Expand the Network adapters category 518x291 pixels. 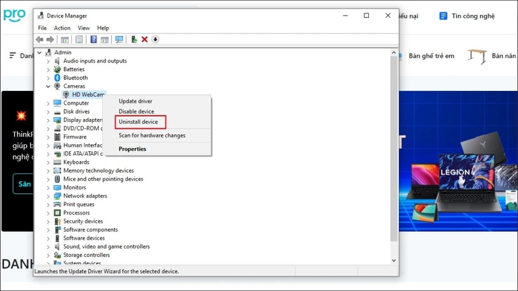click(x=48, y=196)
